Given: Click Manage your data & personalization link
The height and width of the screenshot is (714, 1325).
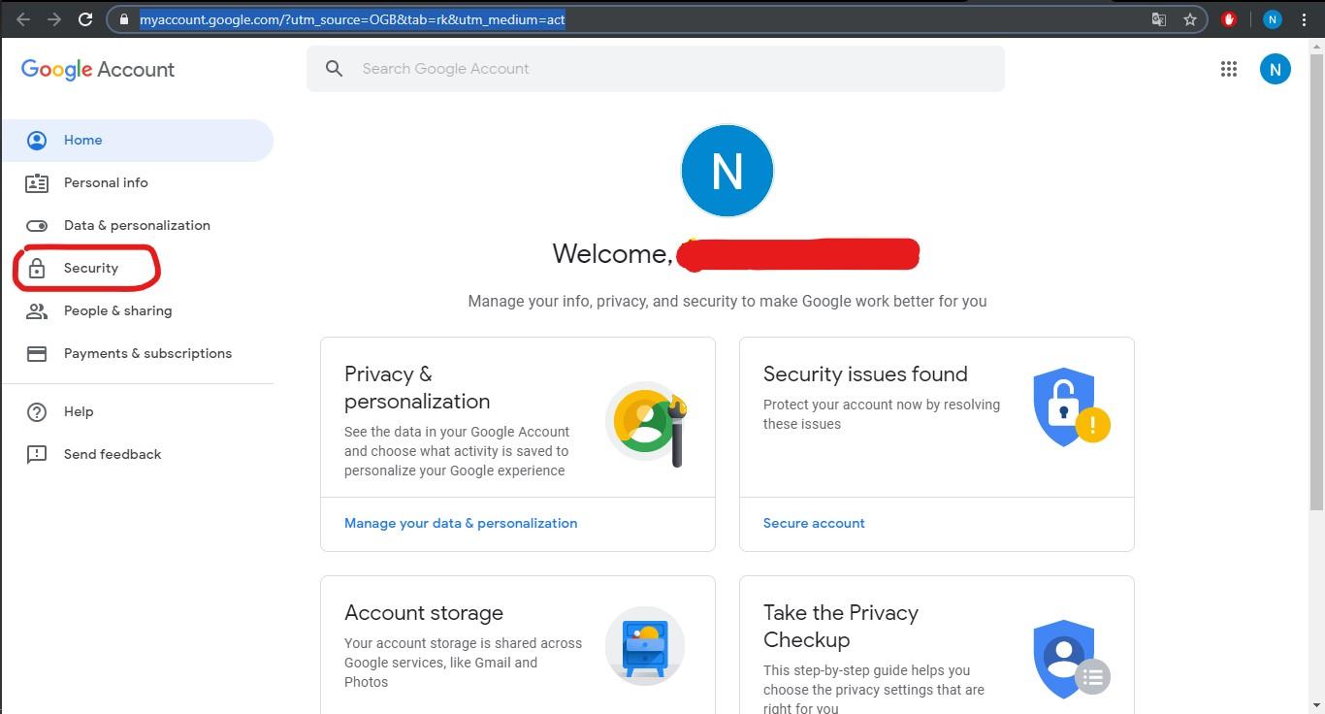Looking at the screenshot, I should [x=461, y=523].
